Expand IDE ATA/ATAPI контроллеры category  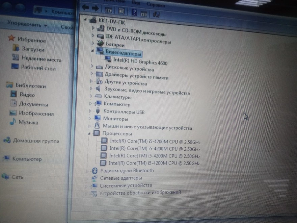[x=92, y=35]
